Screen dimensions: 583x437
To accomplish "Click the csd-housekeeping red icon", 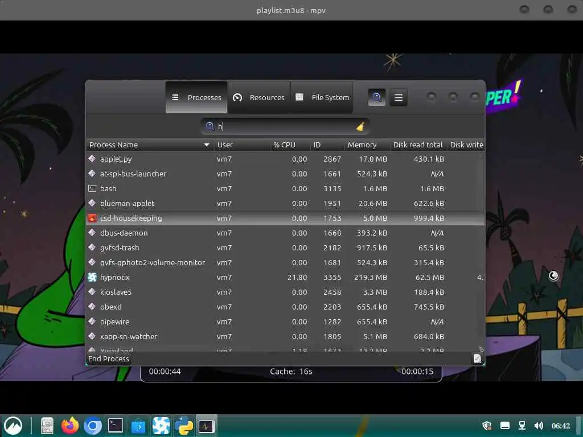I will [x=92, y=218].
